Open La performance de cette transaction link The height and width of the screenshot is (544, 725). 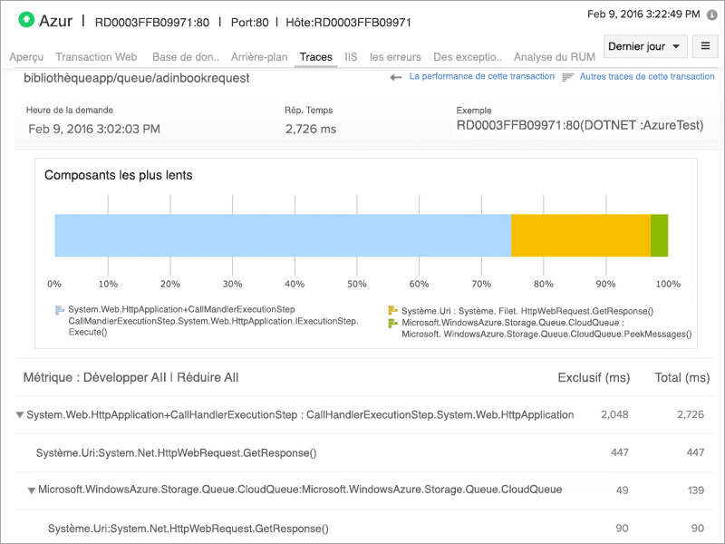point(481,77)
